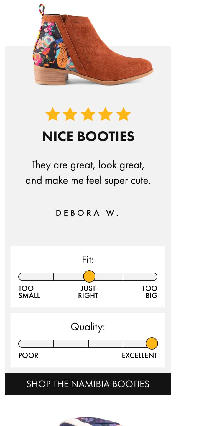Click the second yellow rating star

[70, 114]
